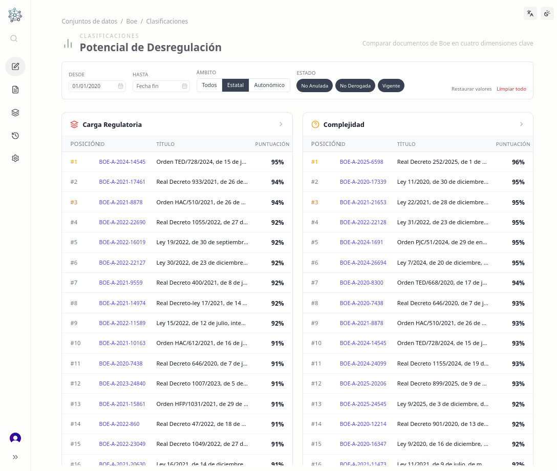557x471 pixels.
Task: Open document BOE-A-2025-6598
Action: tap(362, 161)
